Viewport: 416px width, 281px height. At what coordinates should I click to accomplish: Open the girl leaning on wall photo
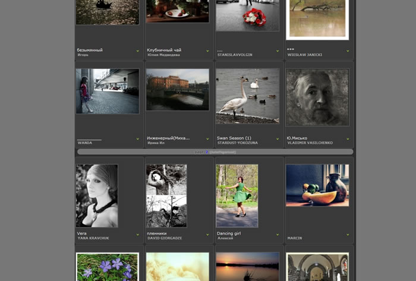(108, 91)
